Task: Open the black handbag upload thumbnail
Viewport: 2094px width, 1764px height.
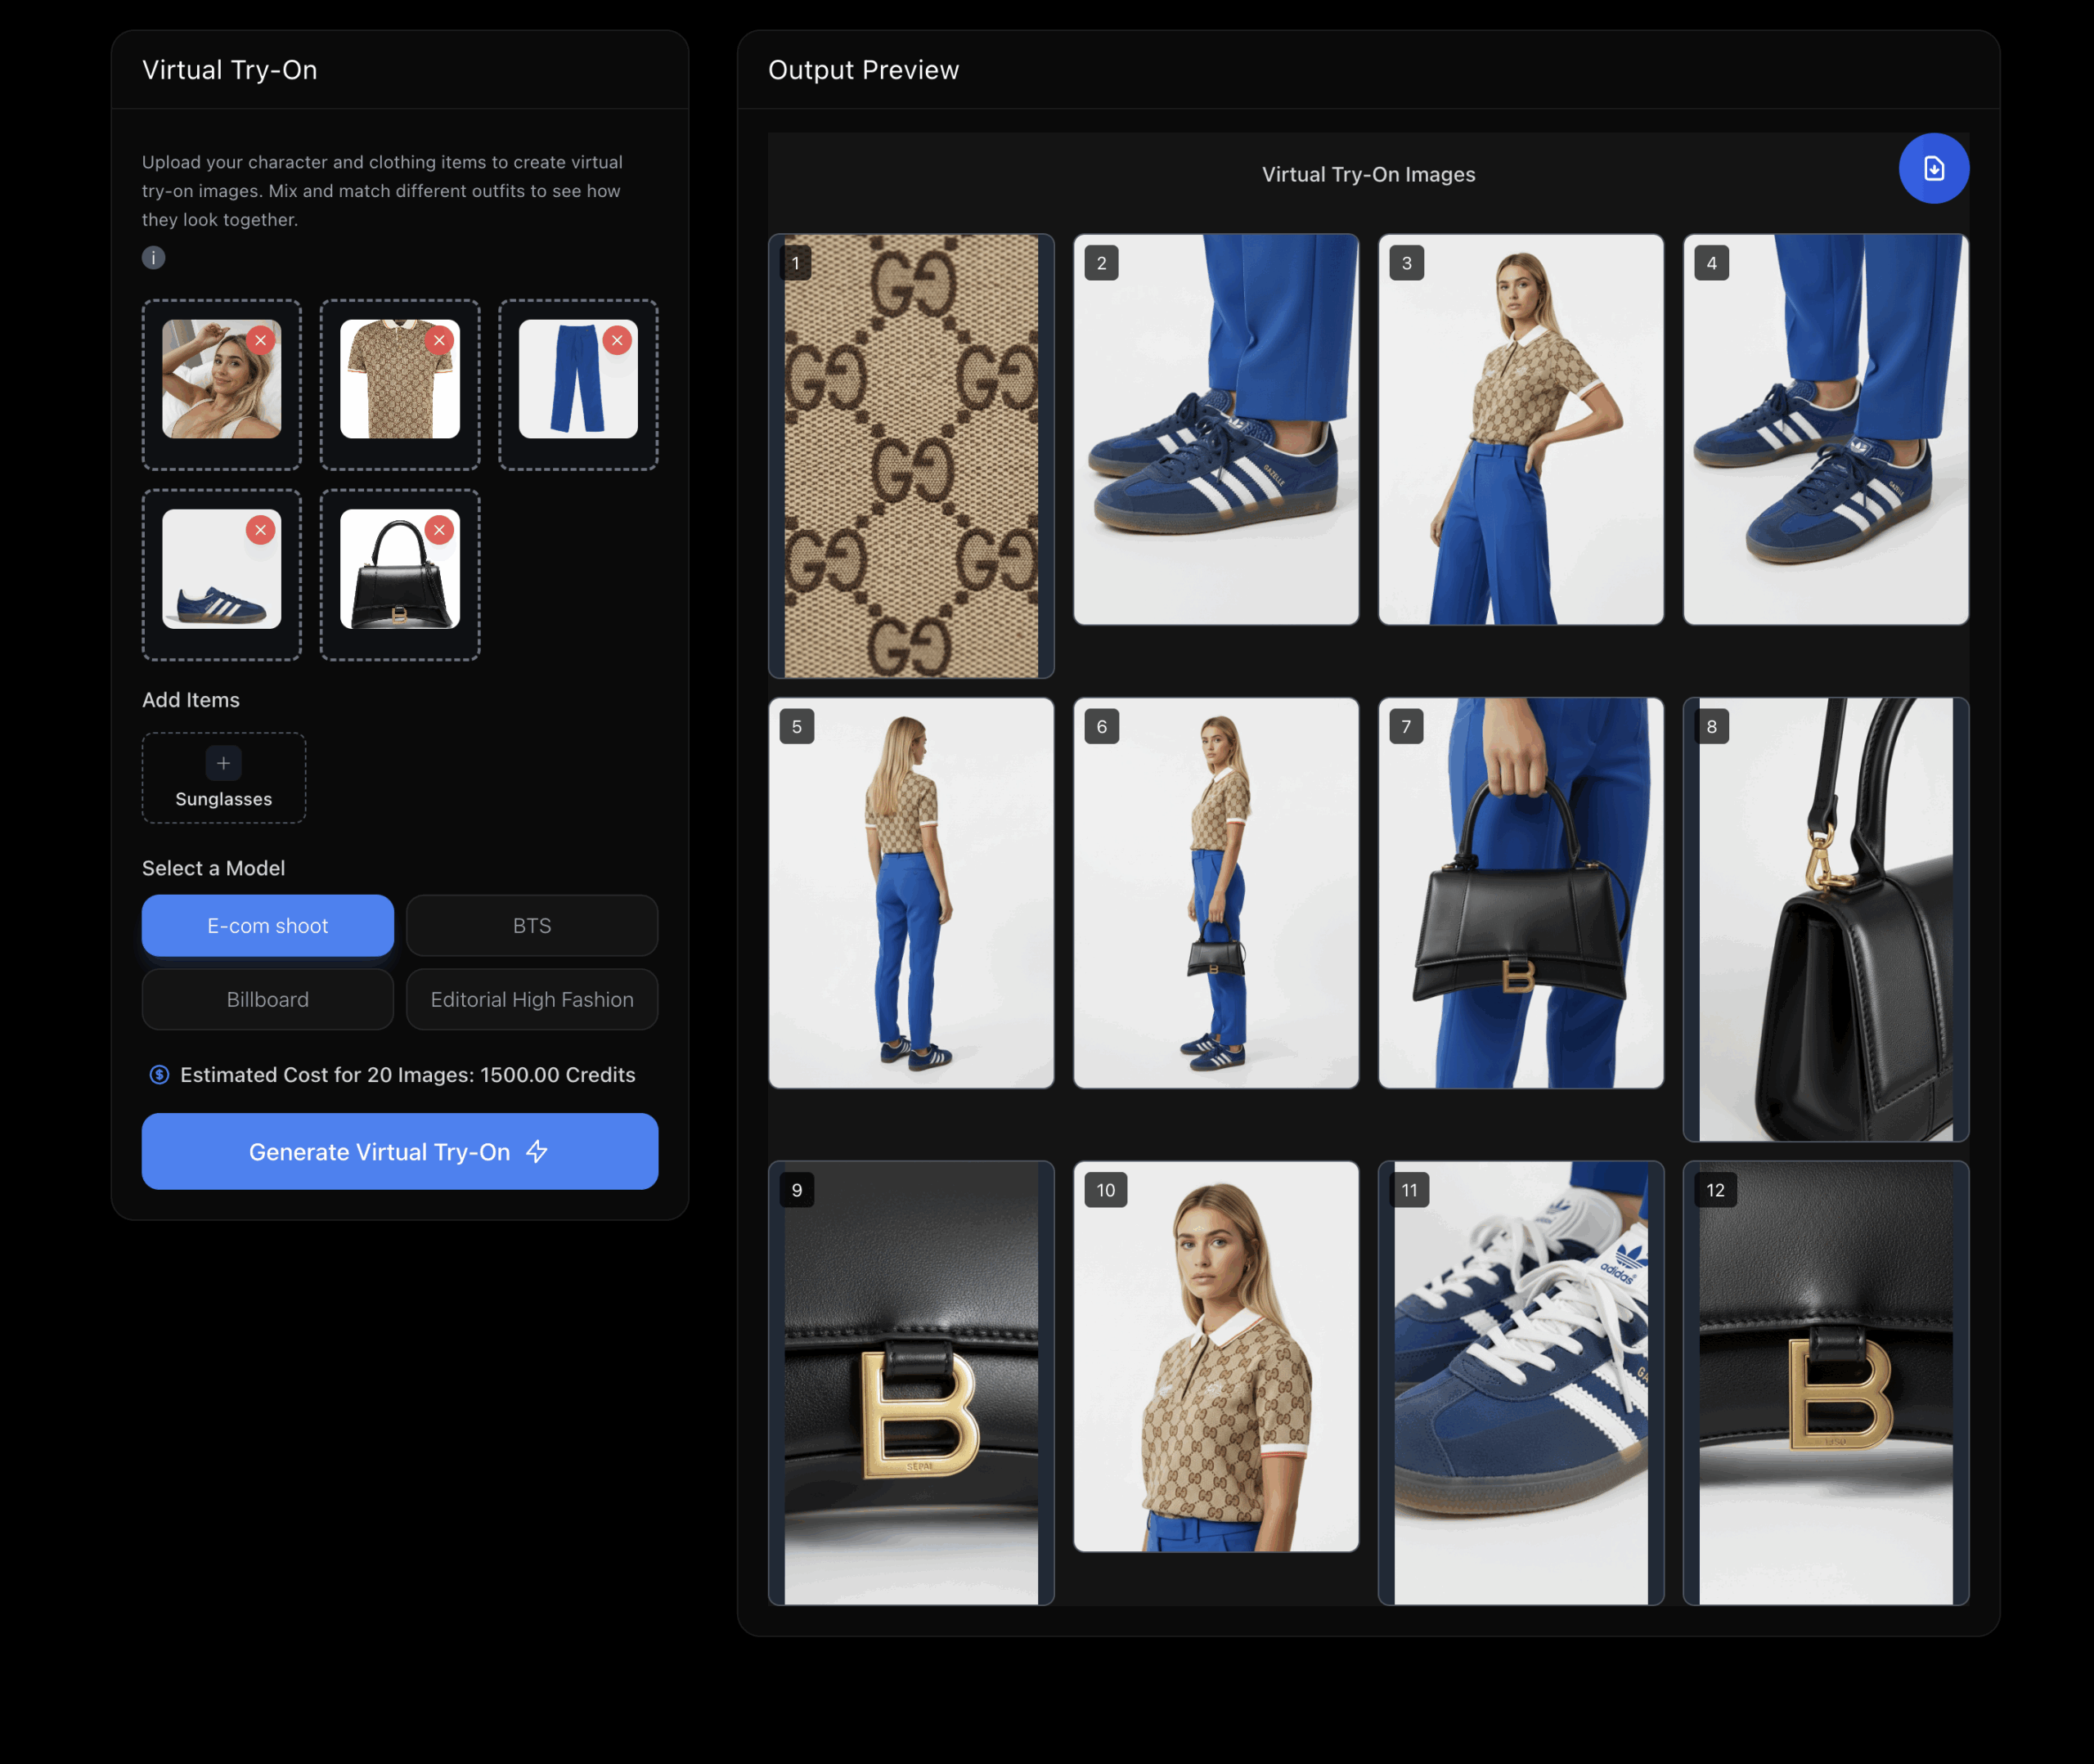Action: [400, 569]
